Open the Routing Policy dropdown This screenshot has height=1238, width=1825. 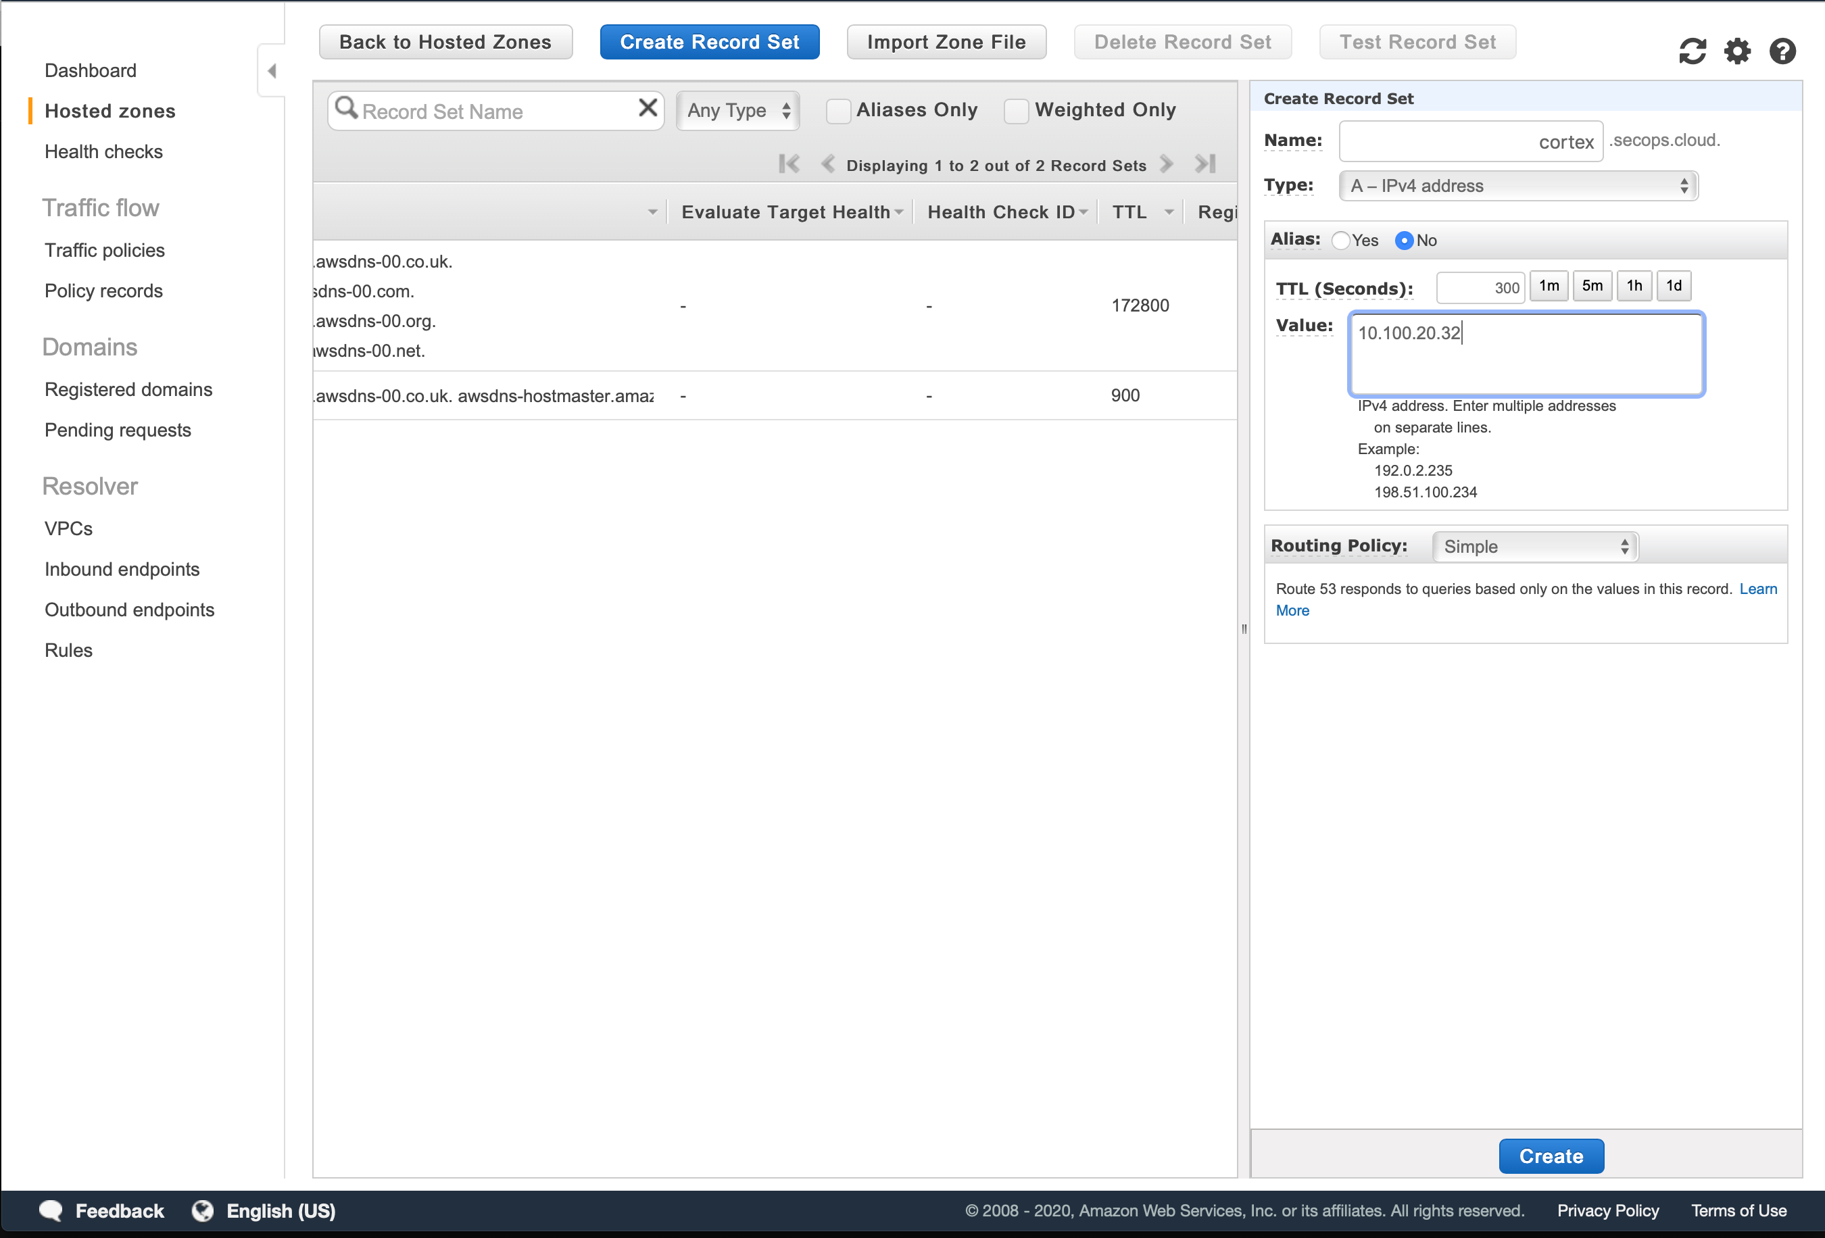click(1534, 545)
